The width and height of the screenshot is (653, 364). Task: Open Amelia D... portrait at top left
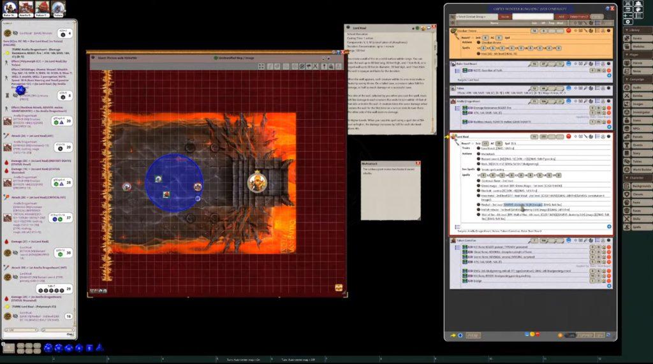(26, 9)
